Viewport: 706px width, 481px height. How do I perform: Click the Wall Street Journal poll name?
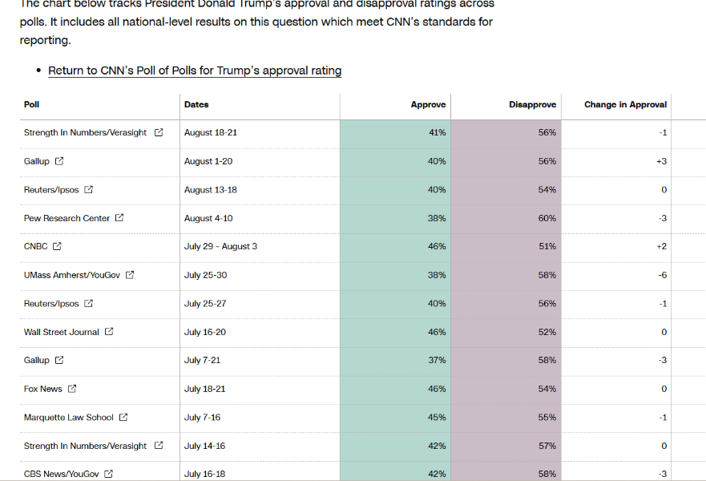pyautogui.click(x=62, y=332)
